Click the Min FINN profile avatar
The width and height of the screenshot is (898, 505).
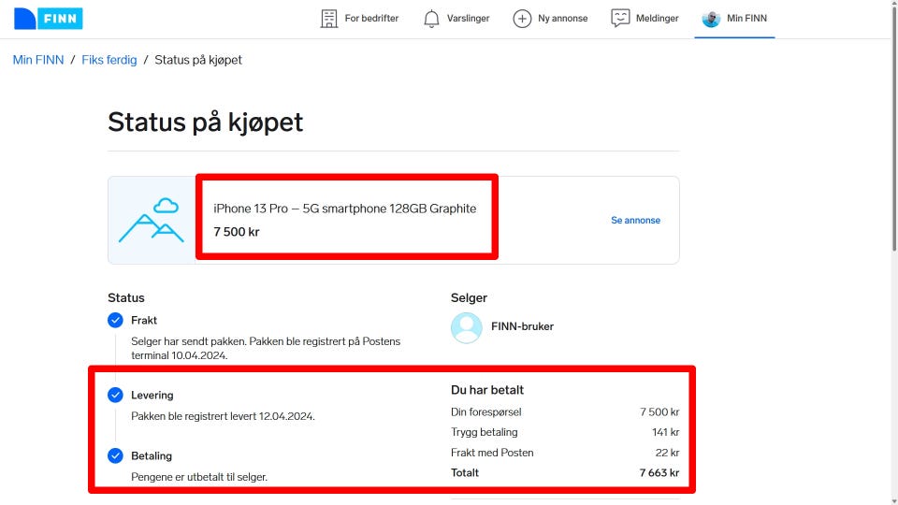click(x=711, y=19)
